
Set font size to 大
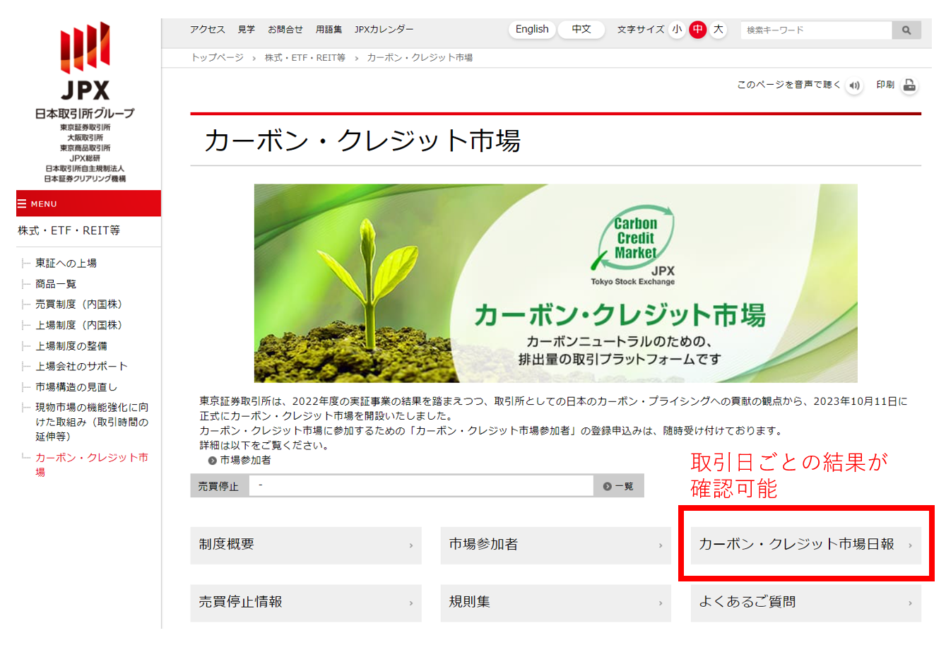pos(719,29)
